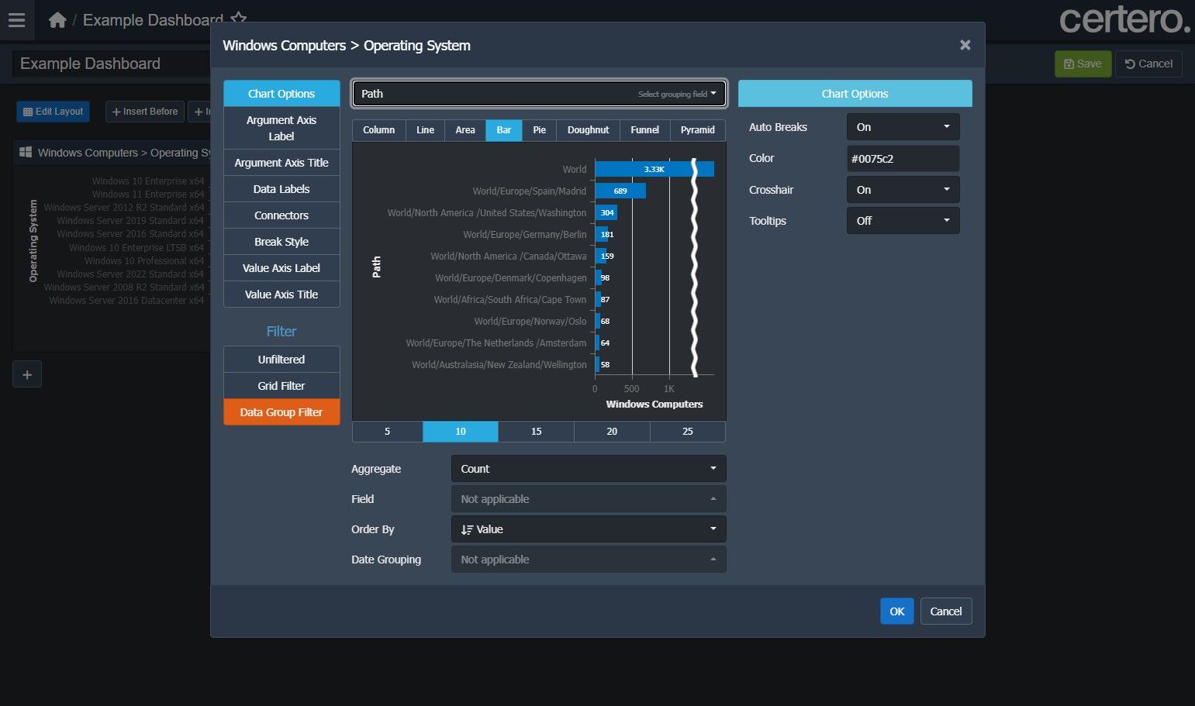Click Edit Layout button
This screenshot has height=706, width=1195.
tap(54, 112)
